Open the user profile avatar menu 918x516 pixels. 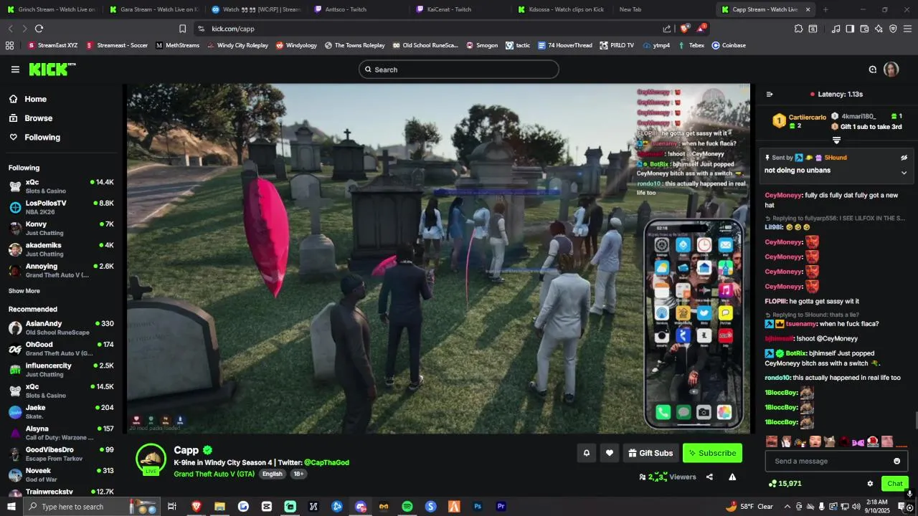[x=891, y=70]
